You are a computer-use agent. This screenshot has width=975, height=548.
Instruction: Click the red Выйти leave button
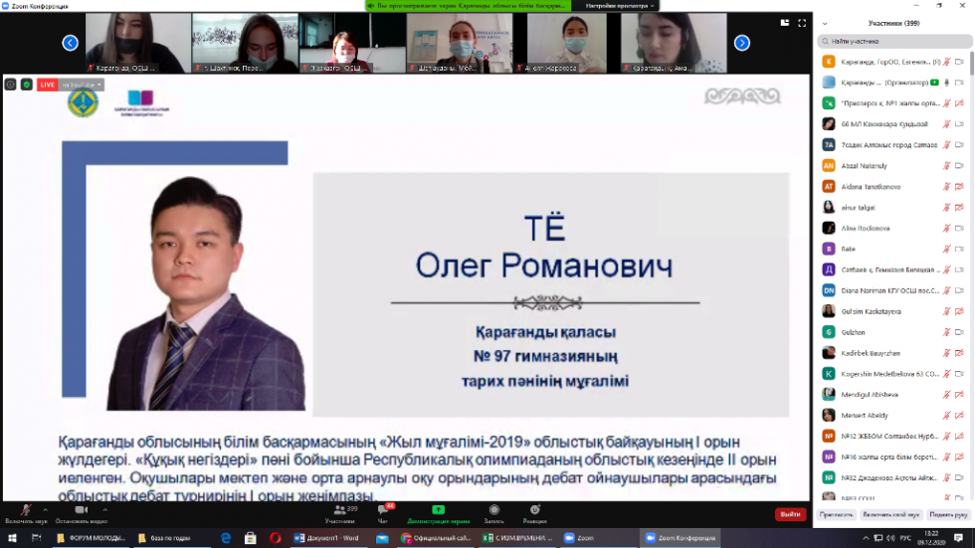click(x=790, y=514)
